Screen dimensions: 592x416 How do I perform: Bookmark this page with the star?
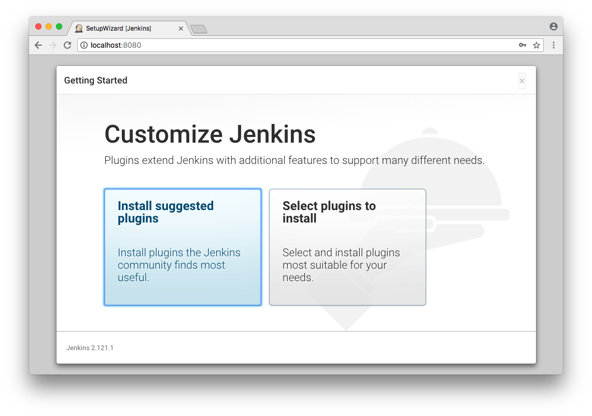537,45
